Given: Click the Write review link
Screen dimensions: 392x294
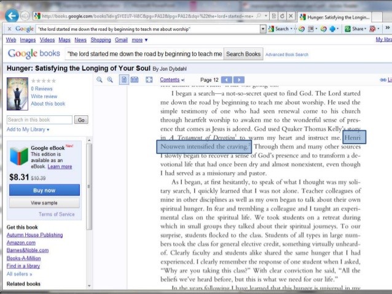Looking at the screenshot, I should (44, 96).
